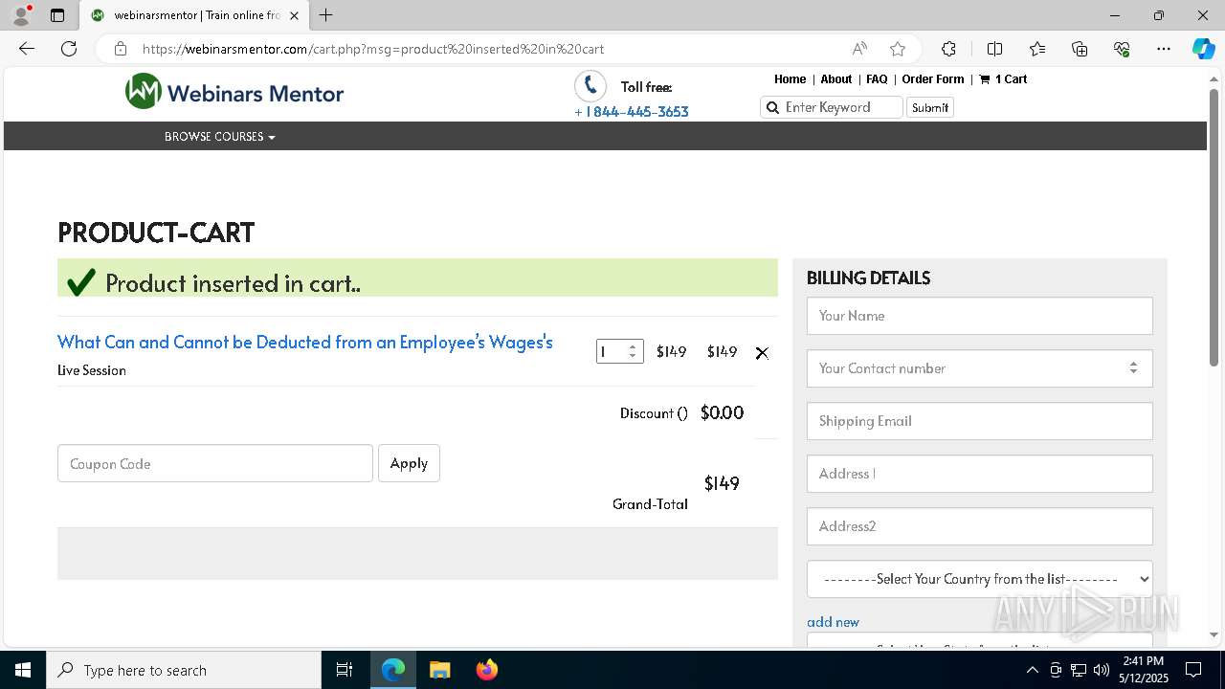Remove the wages webinar with the X icon
This screenshot has height=689, width=1225.
(762, 353)
